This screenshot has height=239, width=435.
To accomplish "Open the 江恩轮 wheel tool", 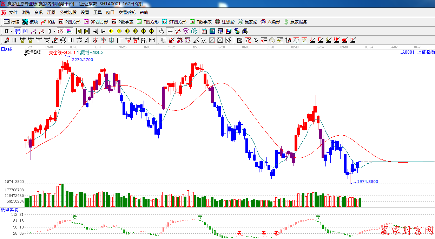I will (x=225, y=22).
